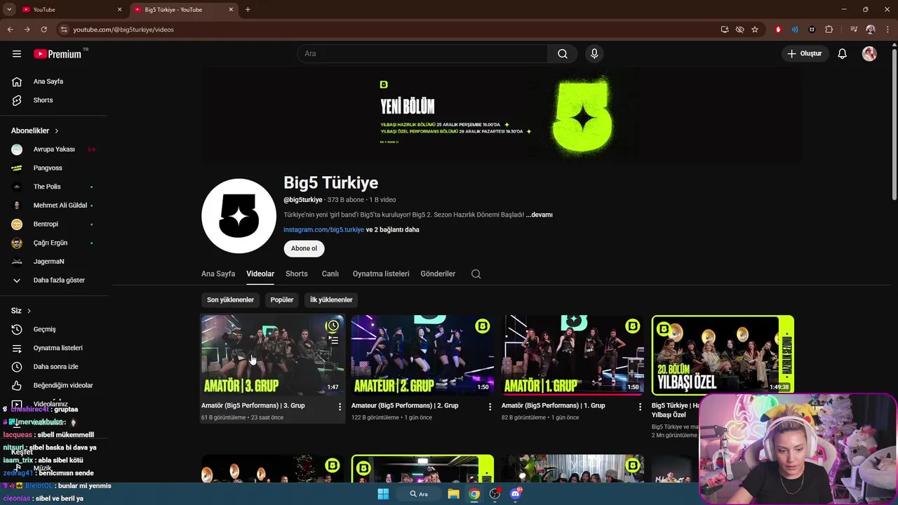
Task: Open YouTube account avatar menu
Action: point(869,53)
